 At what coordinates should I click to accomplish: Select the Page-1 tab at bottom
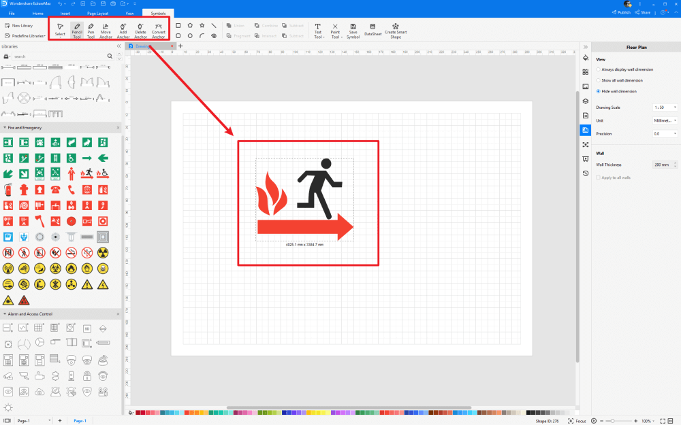click(80, 421)
